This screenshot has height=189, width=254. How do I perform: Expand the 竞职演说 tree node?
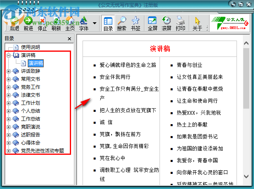[8, 127]
